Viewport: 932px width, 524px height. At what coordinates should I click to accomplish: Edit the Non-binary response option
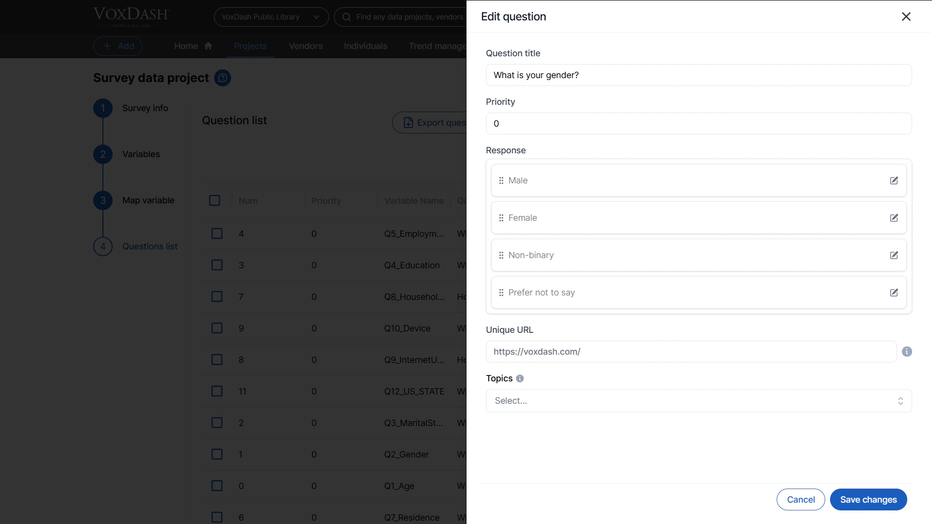[x=894, y=255]
